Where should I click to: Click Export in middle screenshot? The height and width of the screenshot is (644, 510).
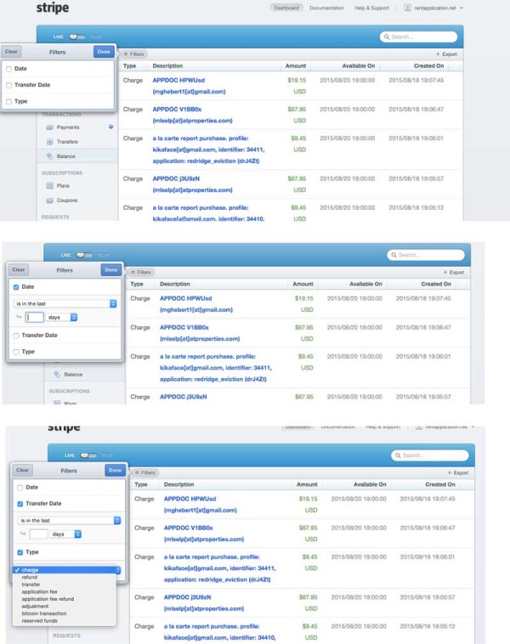coord(454,273)
